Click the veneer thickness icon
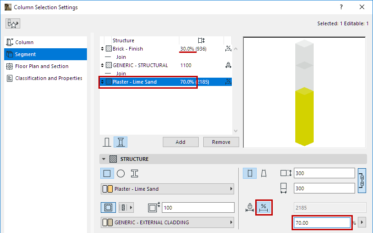 click(x=154, y=207)
